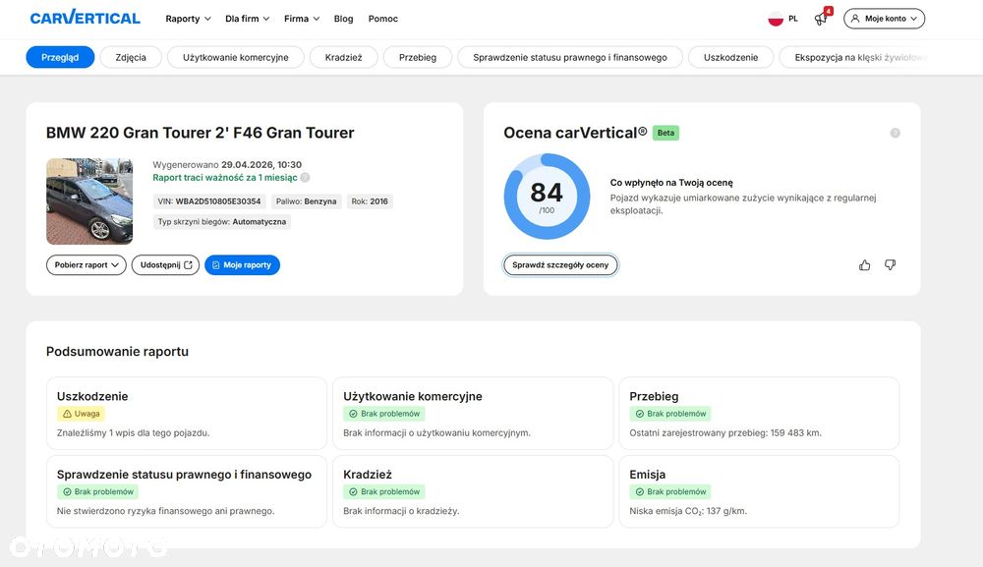Click the Paliwo: Benzyna chip
The width and height of the screenshot is (983, 567).
(x=307, y=201)
